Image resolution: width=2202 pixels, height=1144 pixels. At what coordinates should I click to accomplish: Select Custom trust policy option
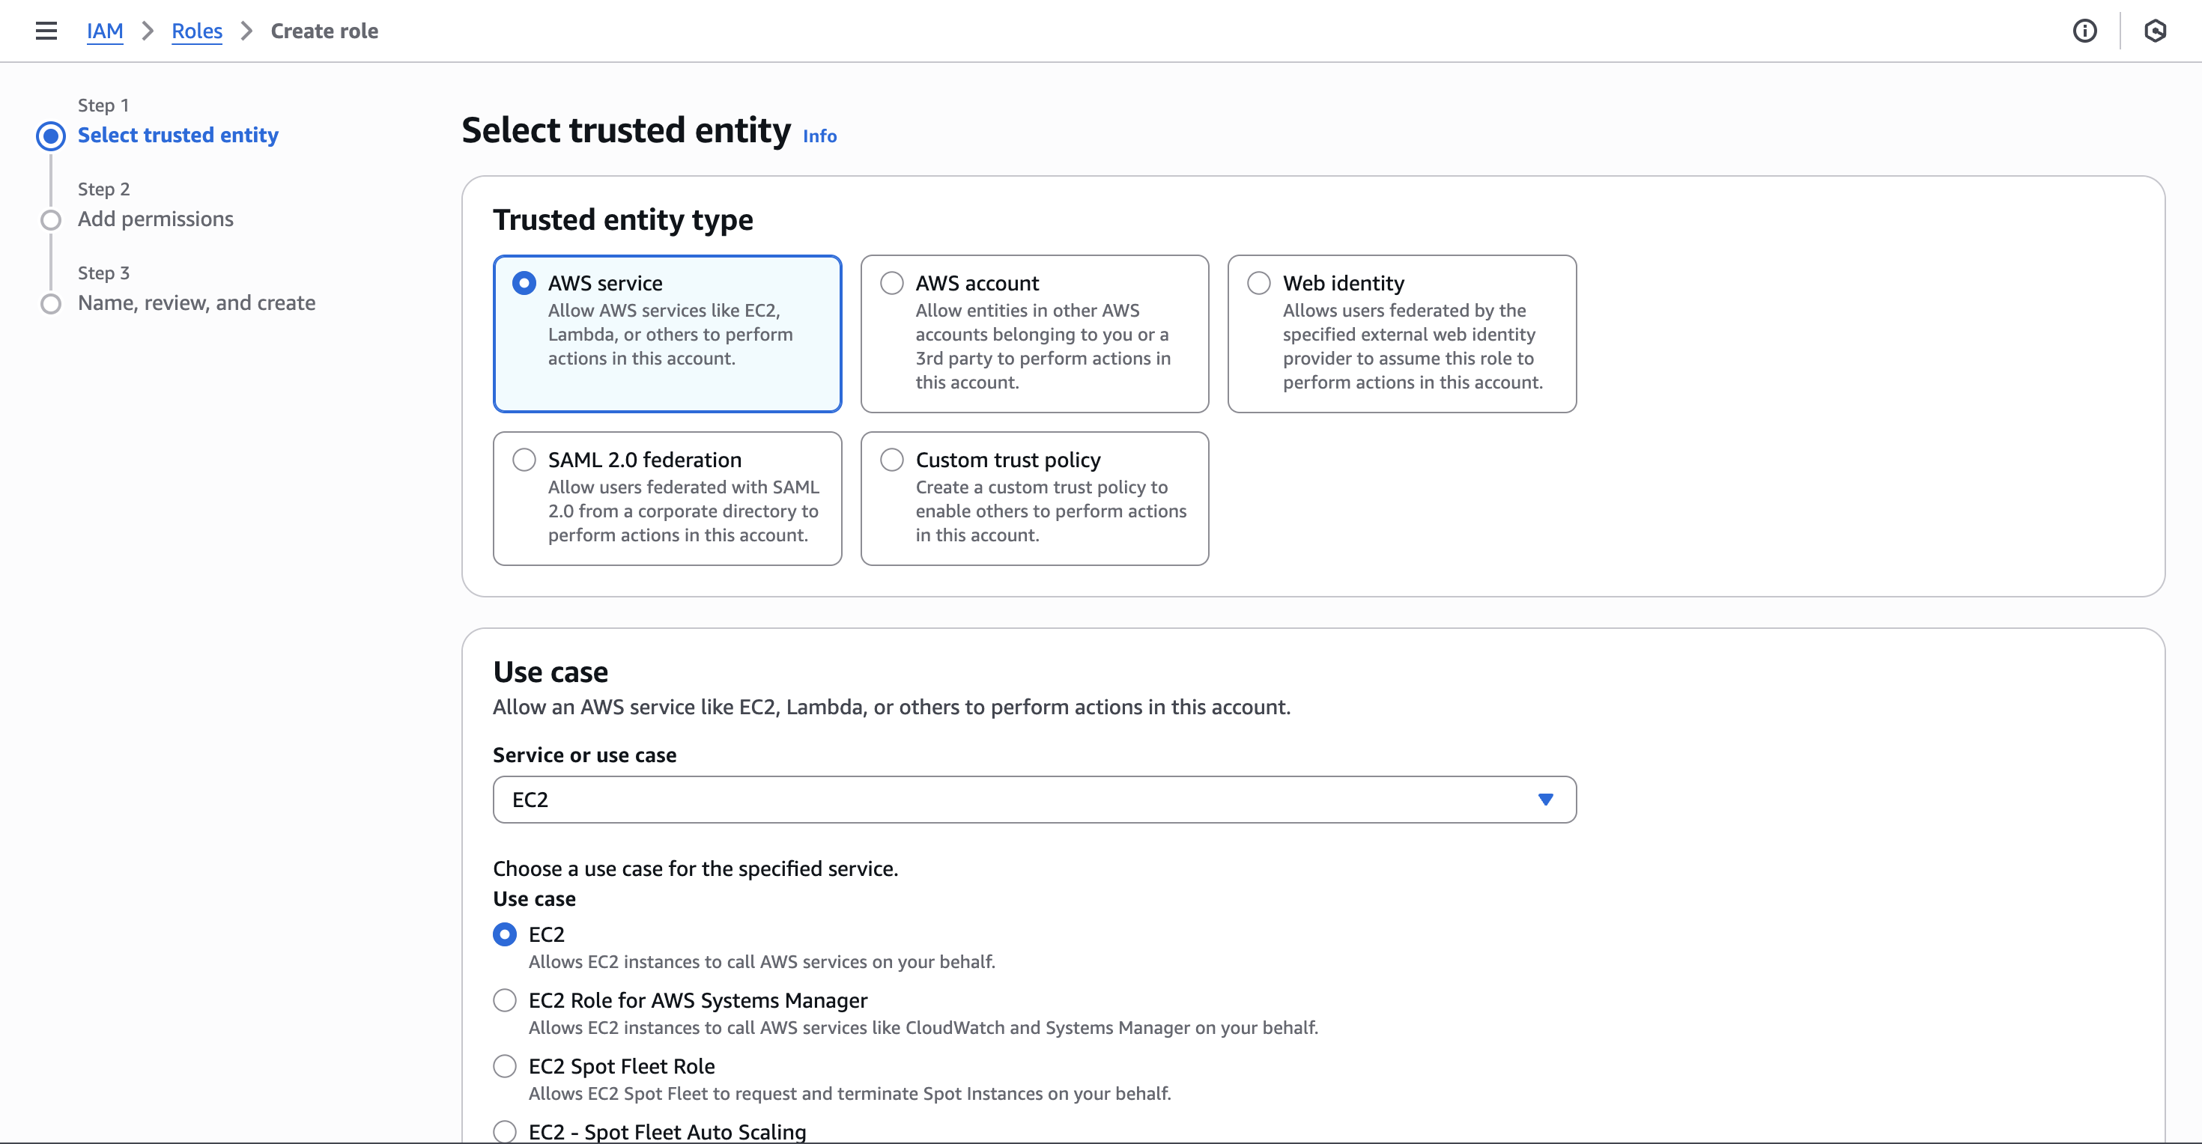pos(891,460)
